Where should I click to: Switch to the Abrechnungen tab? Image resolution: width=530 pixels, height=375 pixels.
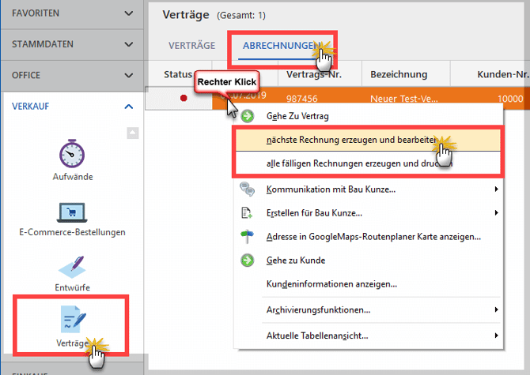[x=277, y=46]
